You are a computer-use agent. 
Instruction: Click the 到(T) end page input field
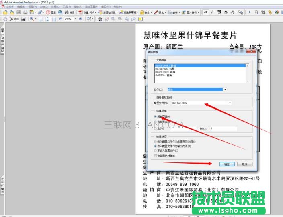point(224,128)
